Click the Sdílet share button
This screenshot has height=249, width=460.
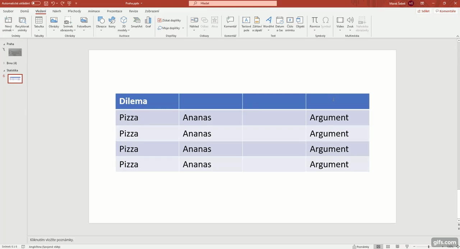click(x=423, y=11)
